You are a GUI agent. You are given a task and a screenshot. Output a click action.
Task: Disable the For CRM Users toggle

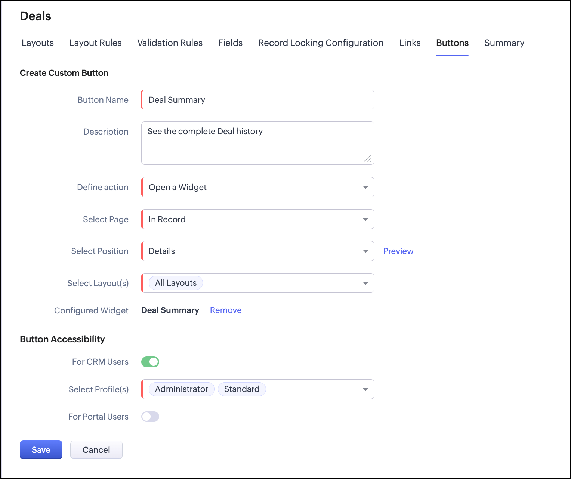pyautogui.click(x=150, y=362)
